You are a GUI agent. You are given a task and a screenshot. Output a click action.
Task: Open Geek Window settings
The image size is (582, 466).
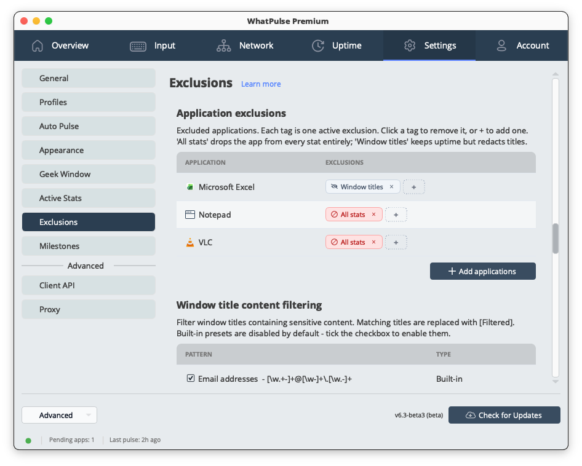tap(89, 174)
